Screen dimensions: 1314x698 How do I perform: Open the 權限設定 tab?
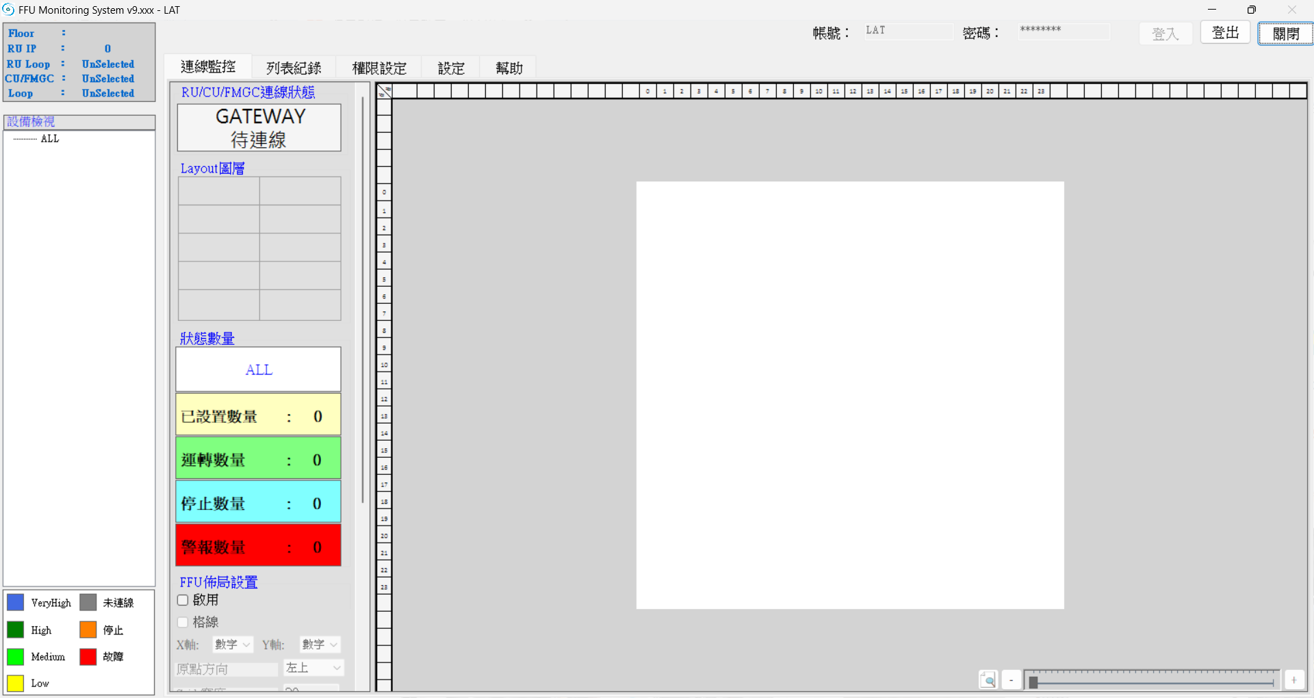point(378,68)
